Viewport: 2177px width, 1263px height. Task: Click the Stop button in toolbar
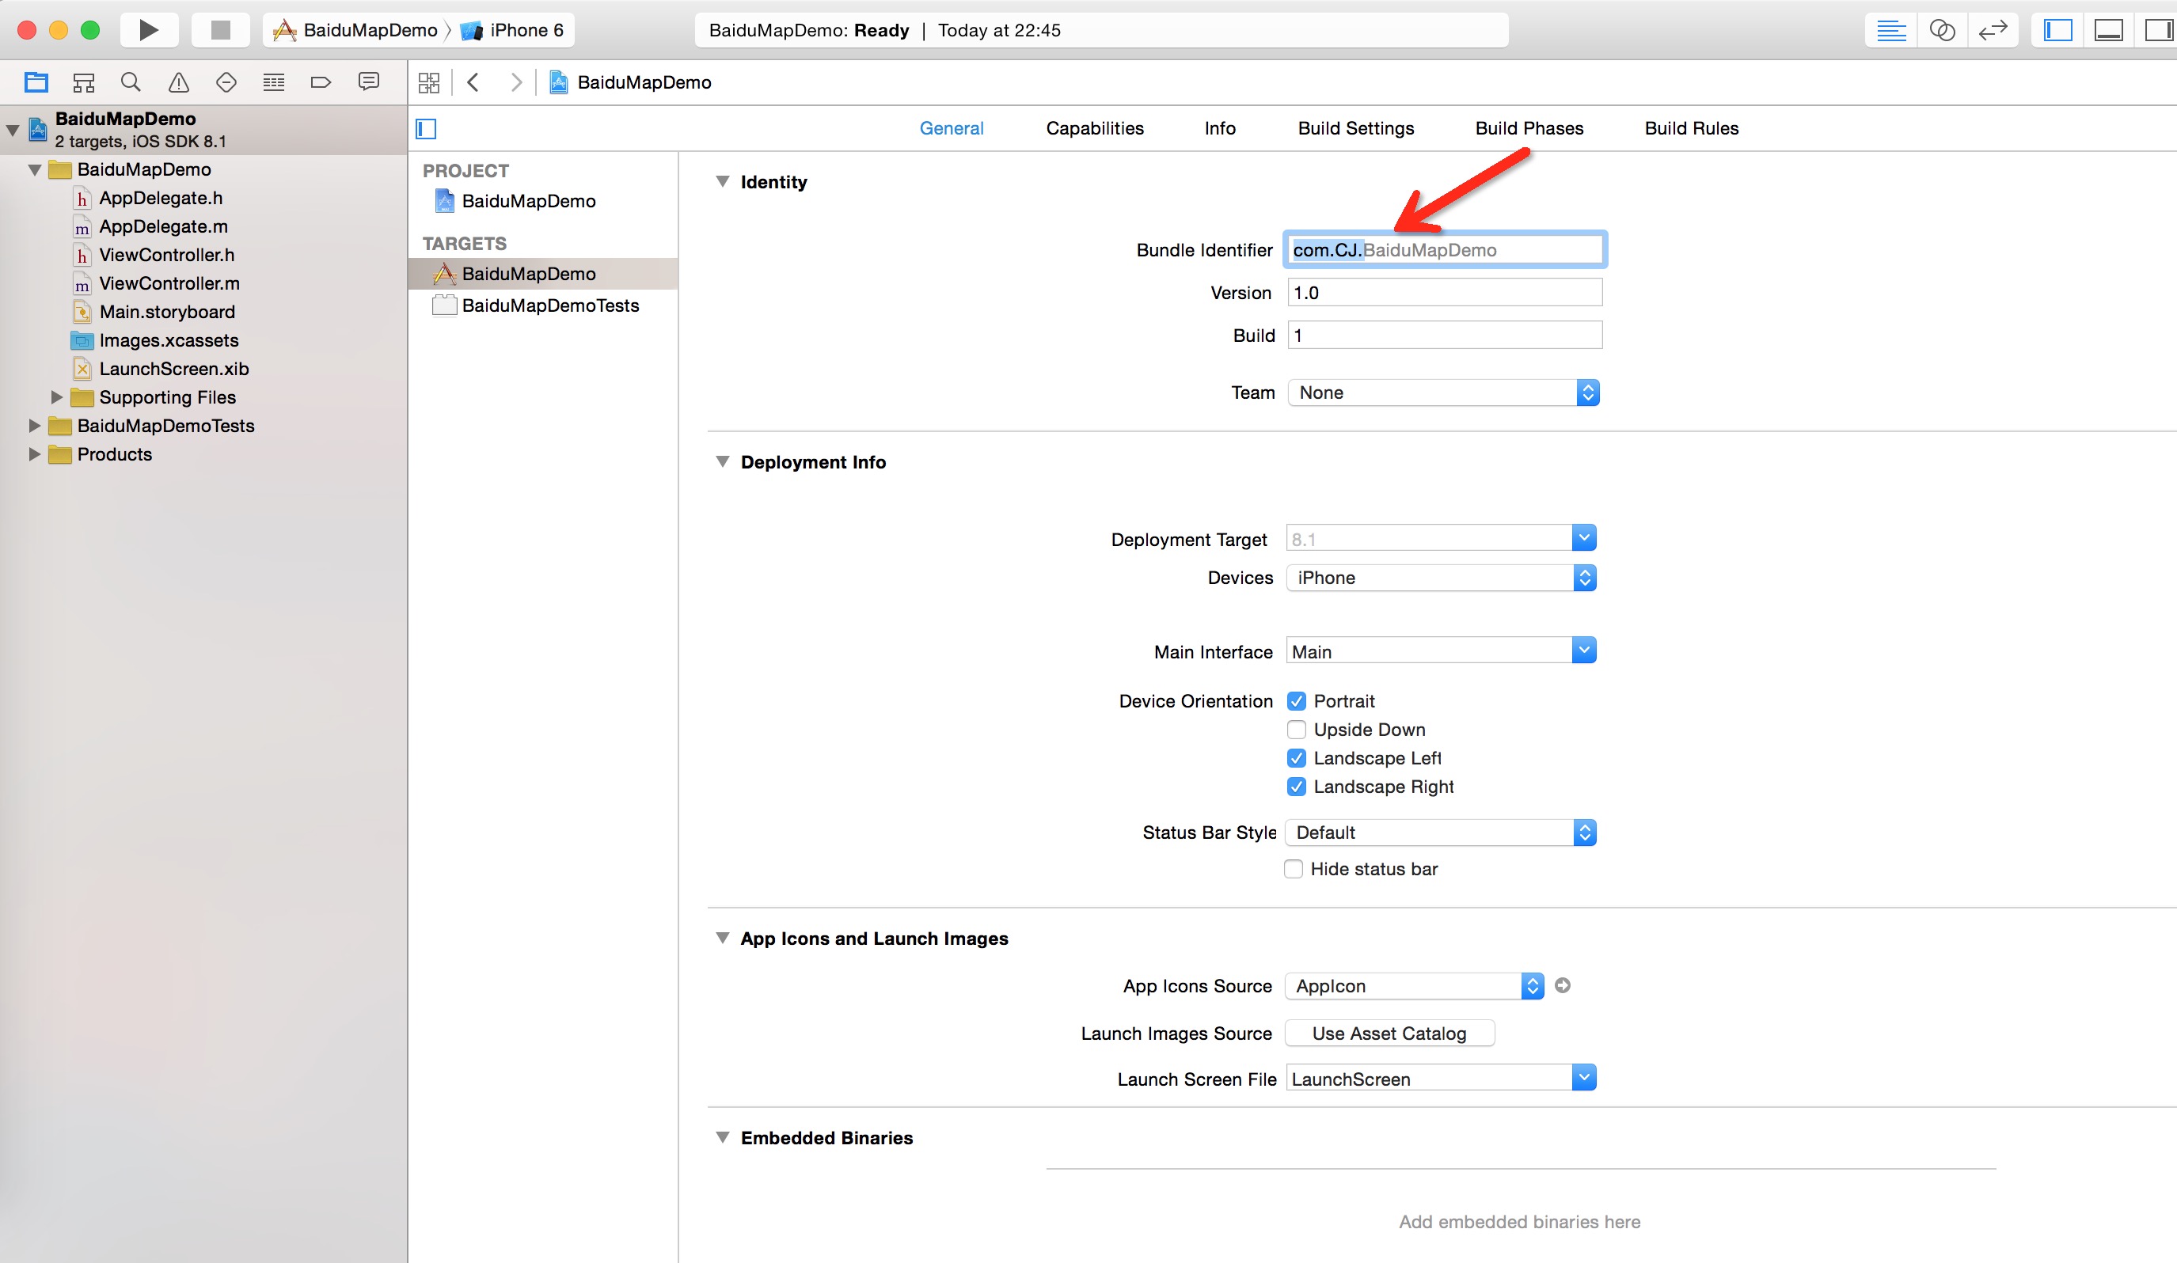tap(221, 30)
